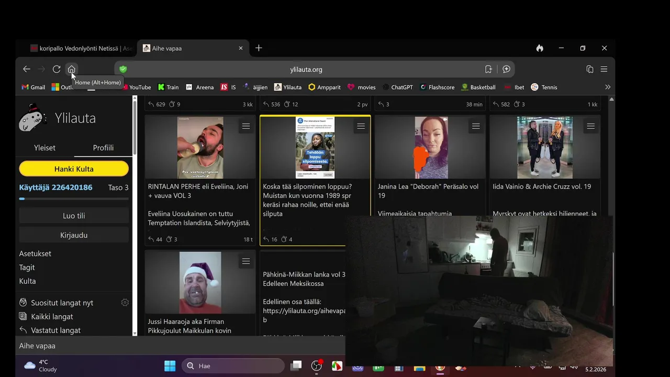Screen dimensions: 670x377
Task: Click the Kirjaudu button
Action: (74, 235)
